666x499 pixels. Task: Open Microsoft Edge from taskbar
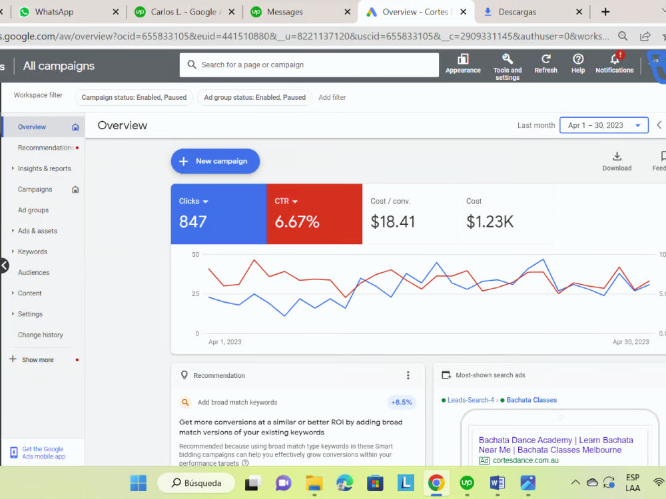pyautogui.click(x=344, y=483)
